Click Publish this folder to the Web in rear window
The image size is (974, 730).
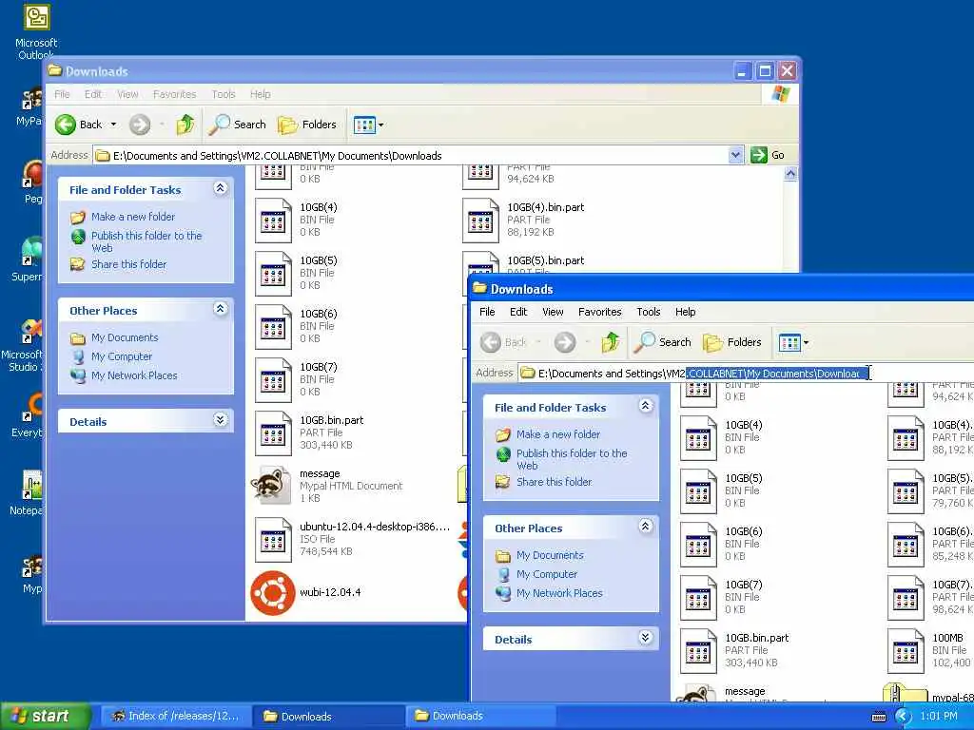click(x=146, y=241)
